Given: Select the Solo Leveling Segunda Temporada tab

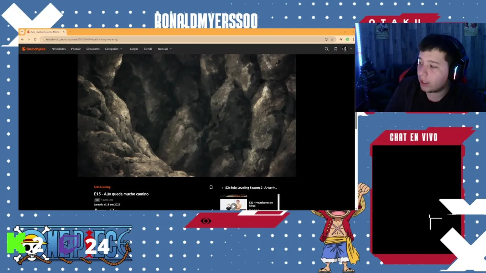Looking at the screenshot, I should click(46, 32).
